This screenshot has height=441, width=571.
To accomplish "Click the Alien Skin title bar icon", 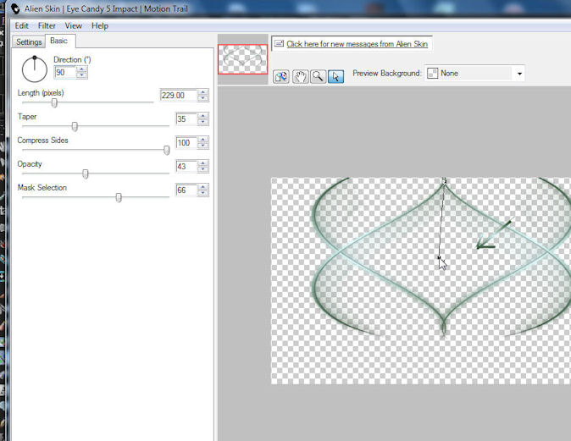I will (x=15, y=8).
